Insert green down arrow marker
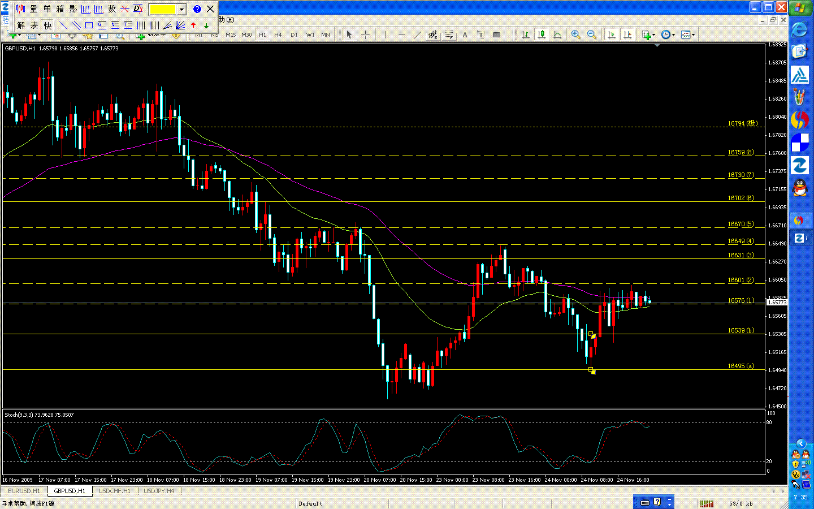This screenshot has width=814, height=509. [x=206, y=25]
